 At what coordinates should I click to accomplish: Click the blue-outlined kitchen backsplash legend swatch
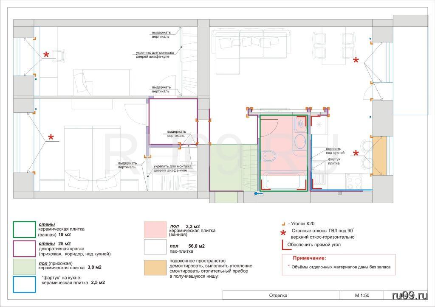[24, 284]
